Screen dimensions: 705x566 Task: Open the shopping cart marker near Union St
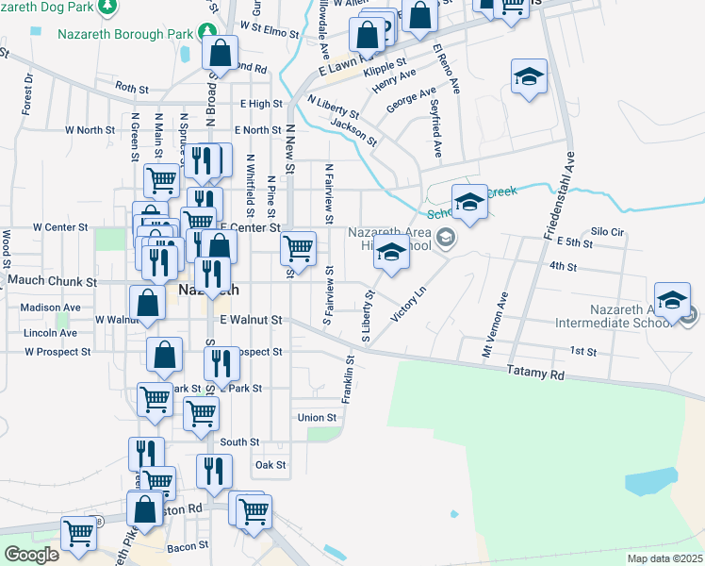coord(201,412)
